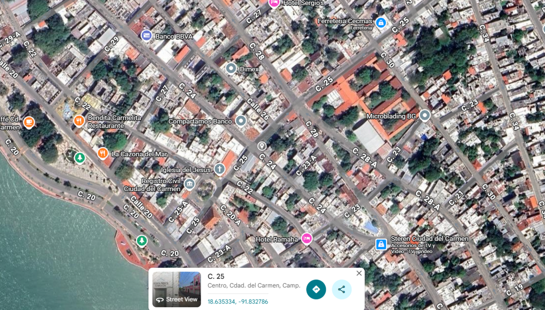Close the C. 25 info card
This screenshot has width=545, height=310.
[359, 273]
